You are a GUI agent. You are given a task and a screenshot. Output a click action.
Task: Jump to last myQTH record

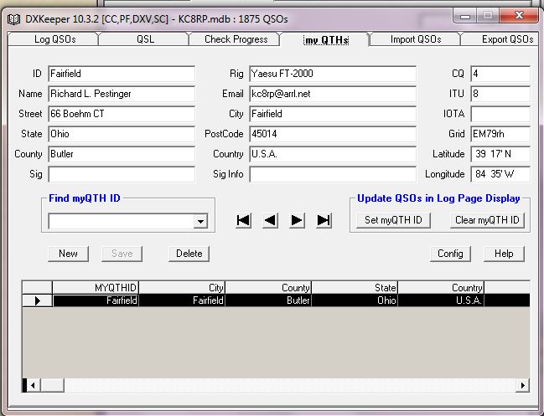[x=324, y=220]
